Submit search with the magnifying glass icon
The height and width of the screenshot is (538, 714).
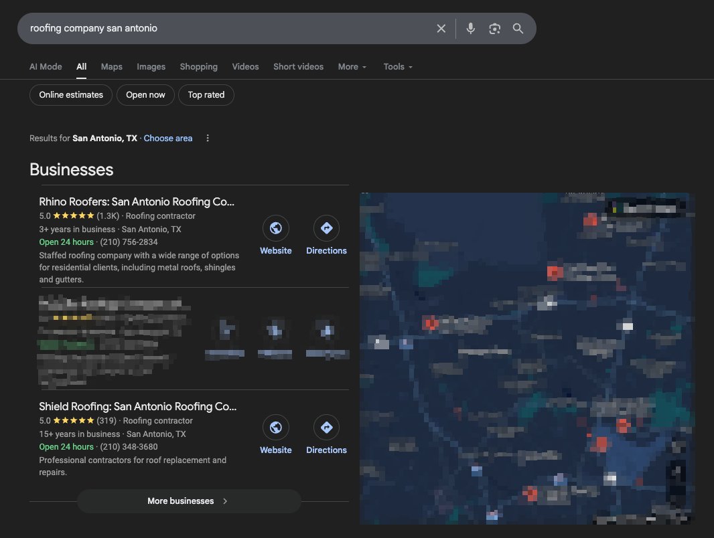coord(518,28)
